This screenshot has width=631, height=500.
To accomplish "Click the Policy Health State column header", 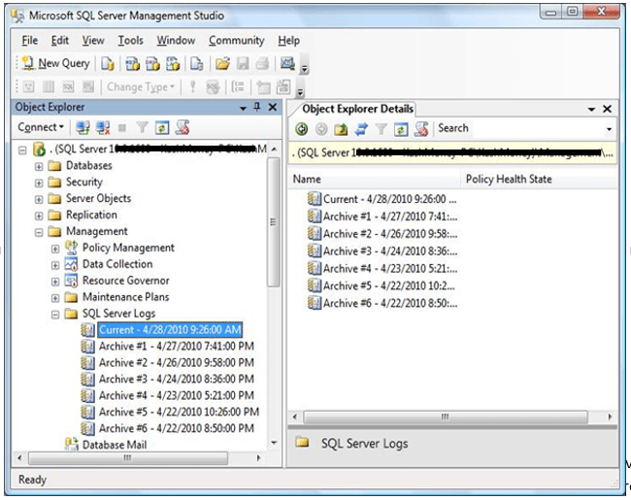I will pyautogui.click(x=539, y=180).
